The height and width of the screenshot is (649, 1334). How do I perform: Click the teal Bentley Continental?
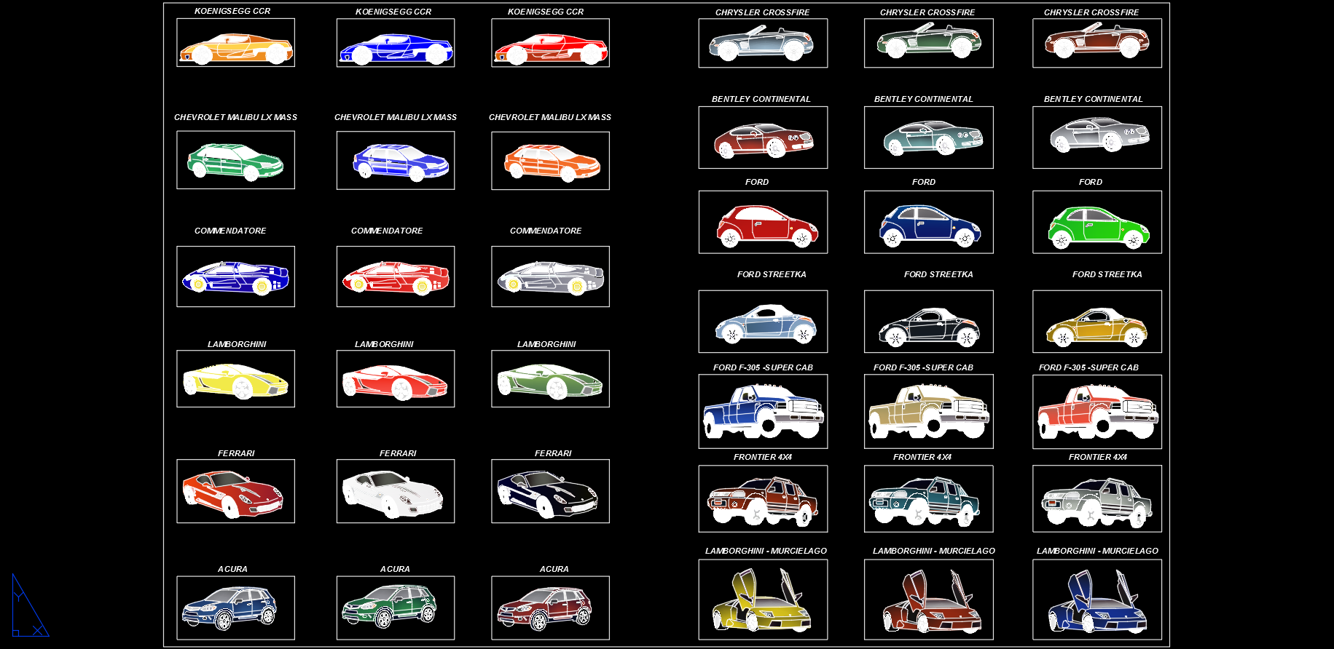933,138
